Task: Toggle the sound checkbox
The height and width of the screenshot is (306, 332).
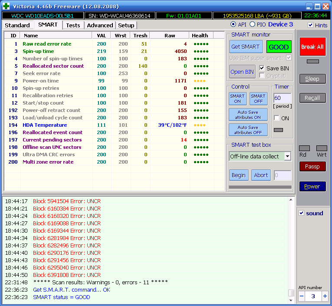Action: click(302, 213)
